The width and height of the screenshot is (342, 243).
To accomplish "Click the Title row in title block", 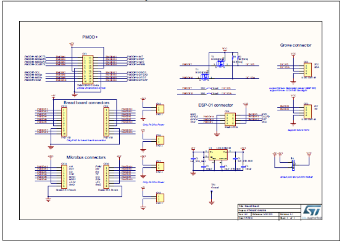I will 269,206.
